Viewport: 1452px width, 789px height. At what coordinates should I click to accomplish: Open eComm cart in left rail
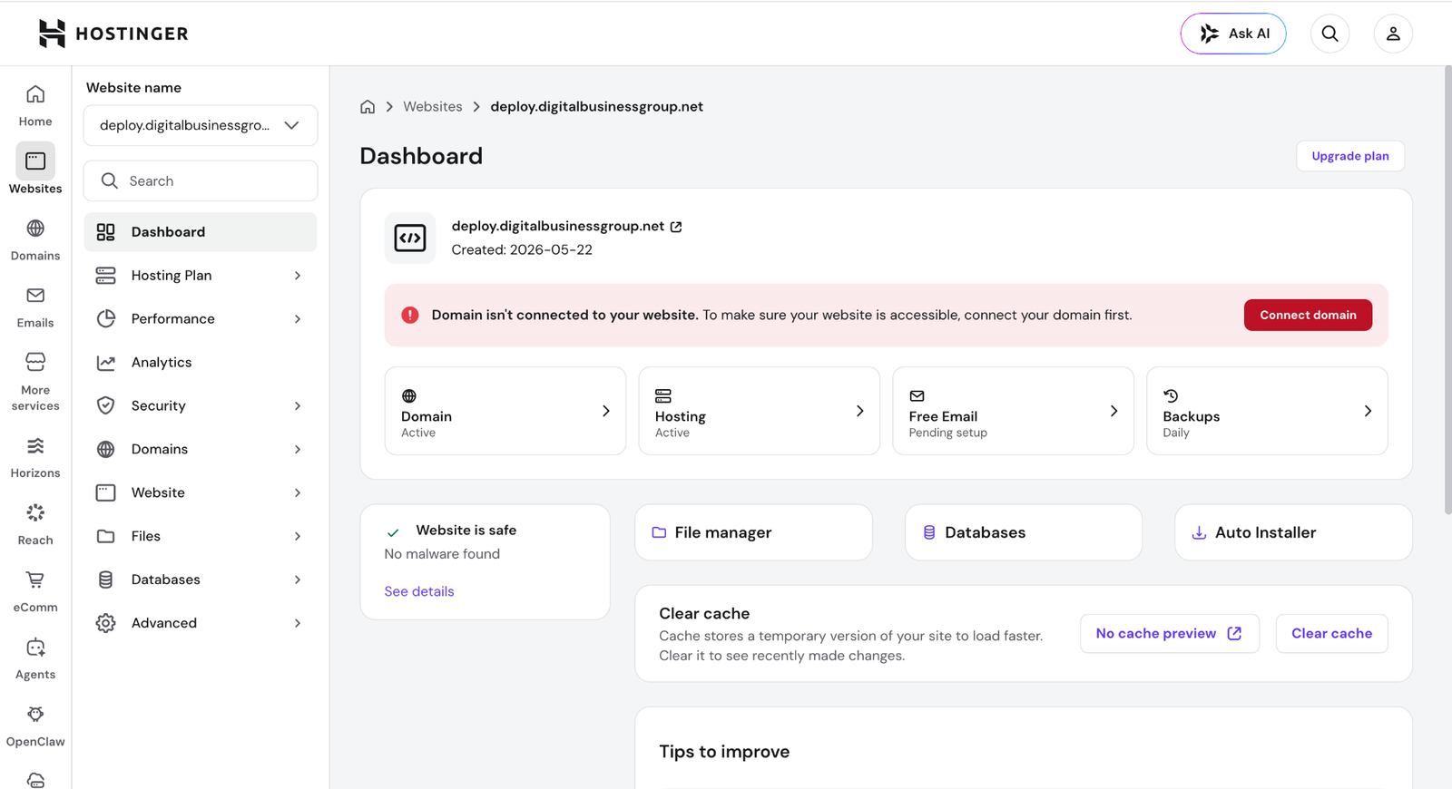tap(35, 591)
